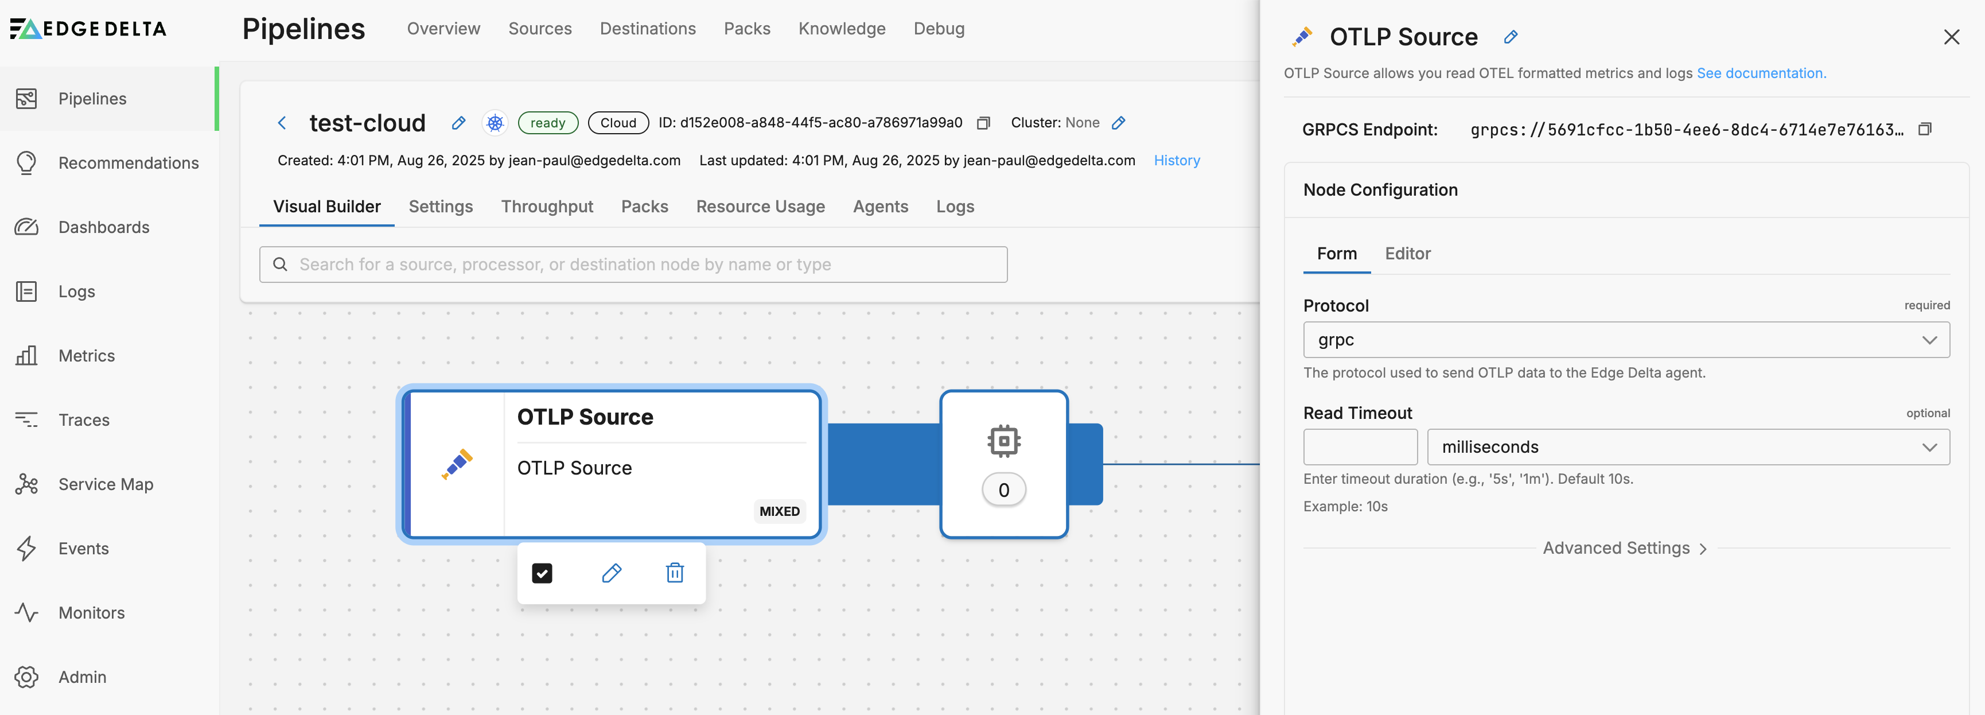The image size is (1985, 715).
Task: Open Admin gear icon in sidebar
Action: pos(26,677)
